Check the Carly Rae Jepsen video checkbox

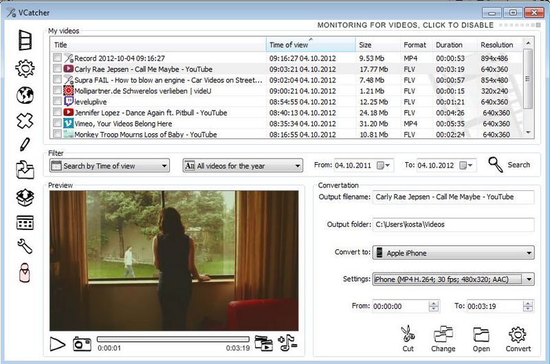point(57,68)
